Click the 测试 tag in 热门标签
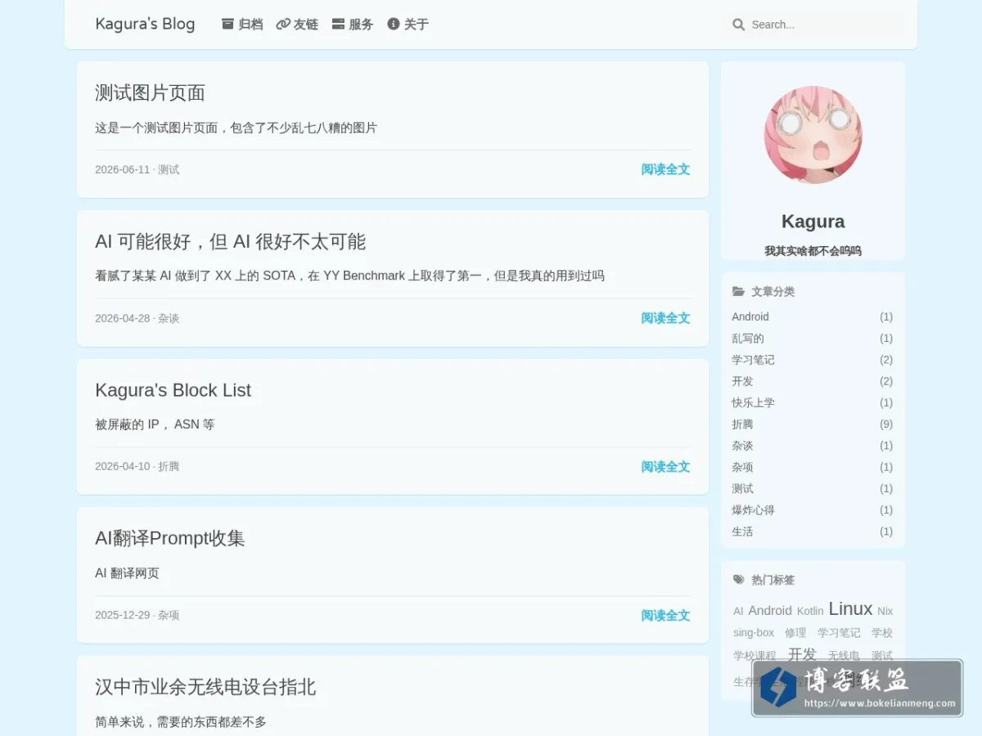Screen dimensions: 982x736 [x=882, y=655]
